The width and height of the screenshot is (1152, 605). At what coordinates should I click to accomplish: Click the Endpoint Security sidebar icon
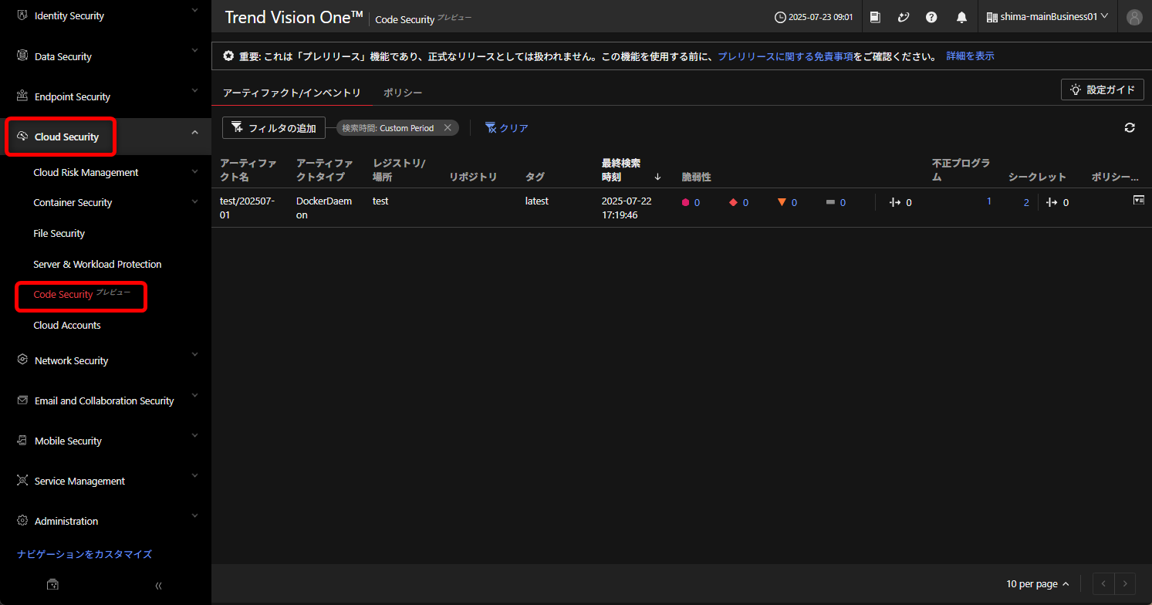22,96
